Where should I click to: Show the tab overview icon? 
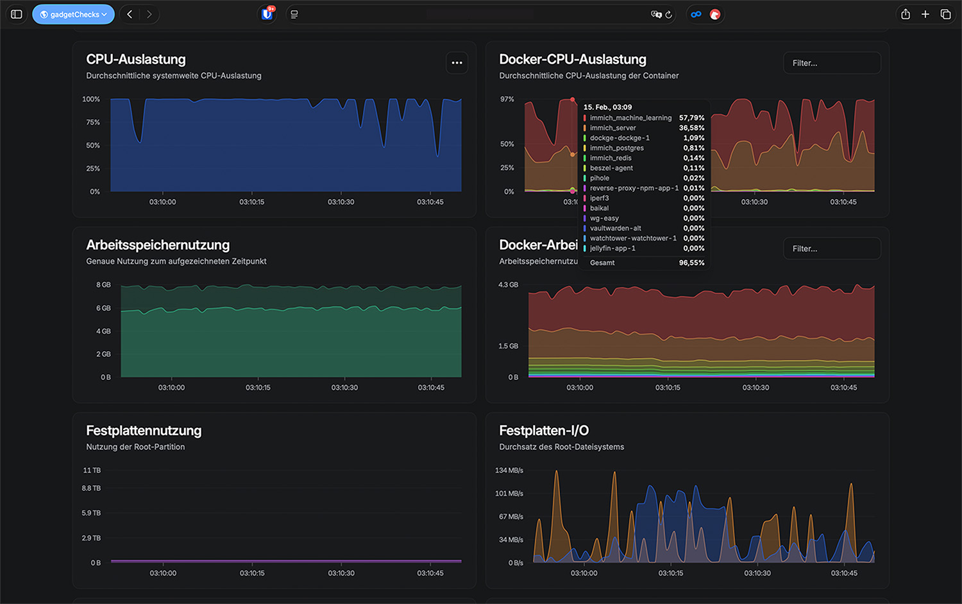tap(945, 14)
